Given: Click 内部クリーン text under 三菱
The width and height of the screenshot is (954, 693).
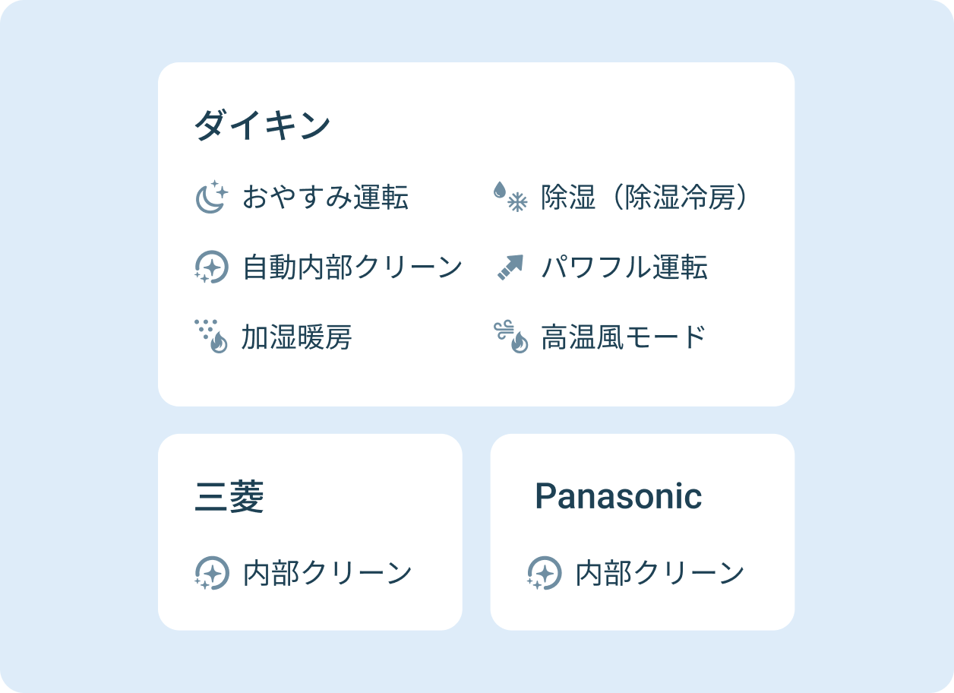Looking at the screenshot, I should point(327,573).
